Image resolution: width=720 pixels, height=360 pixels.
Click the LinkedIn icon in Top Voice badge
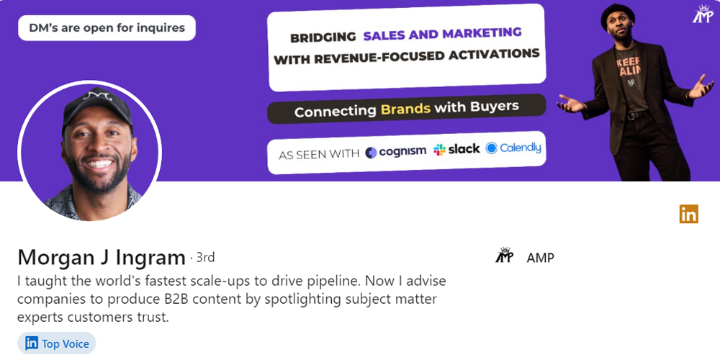32,343
